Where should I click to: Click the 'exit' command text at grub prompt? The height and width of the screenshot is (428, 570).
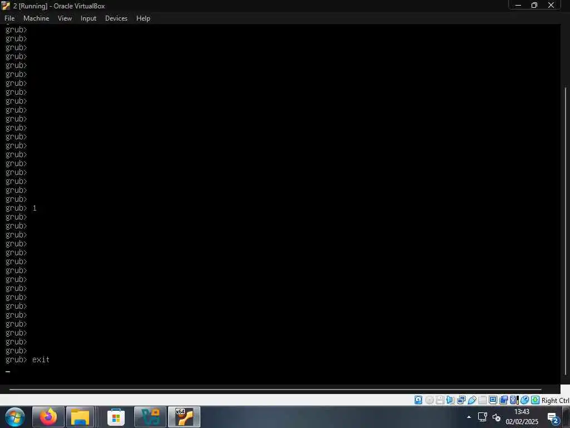point(41,359)
